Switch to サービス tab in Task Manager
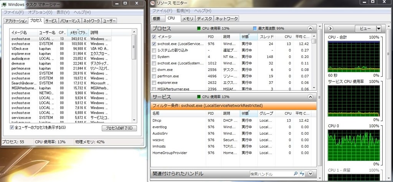Screen dimensions: 393x182 pyautogui.click(x=51, y=21)
